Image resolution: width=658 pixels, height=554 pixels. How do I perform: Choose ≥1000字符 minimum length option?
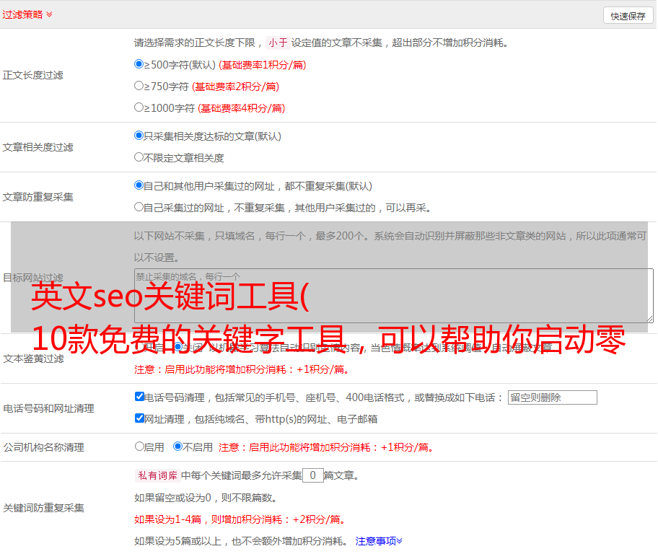[139, 107]
